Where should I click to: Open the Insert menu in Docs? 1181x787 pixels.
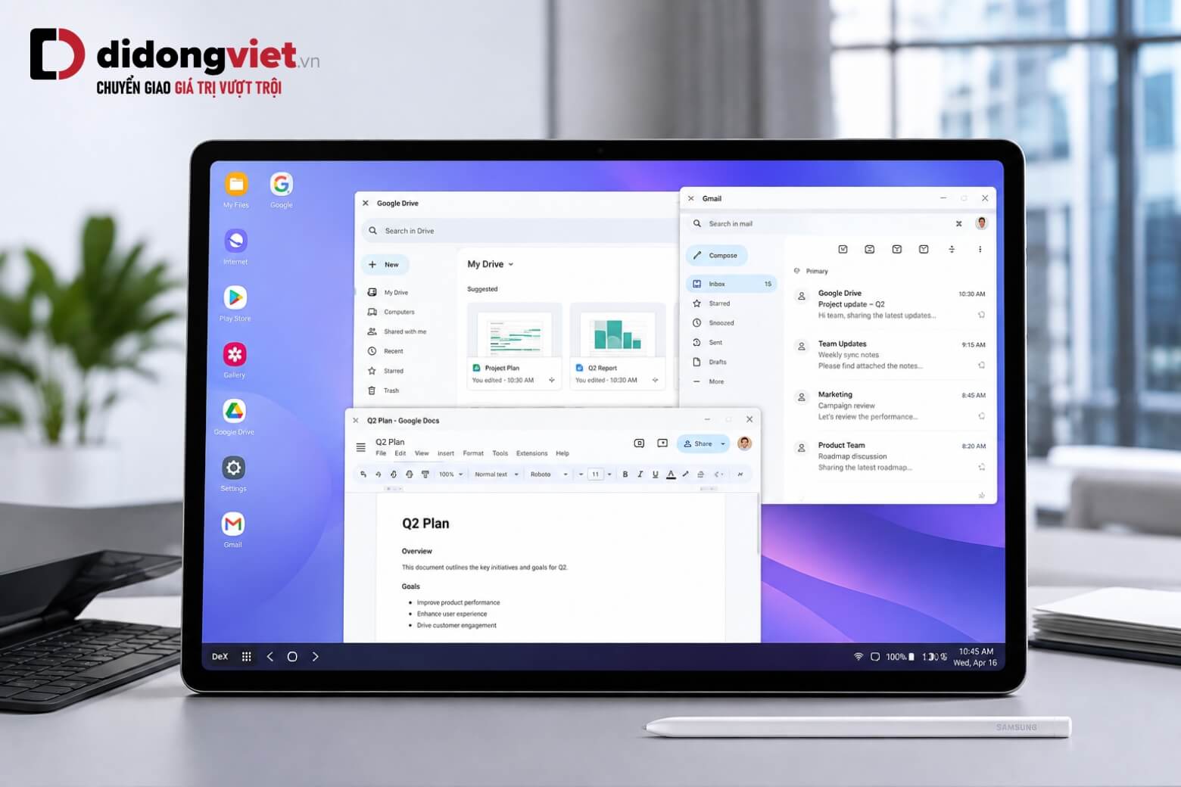coord(446,453)
